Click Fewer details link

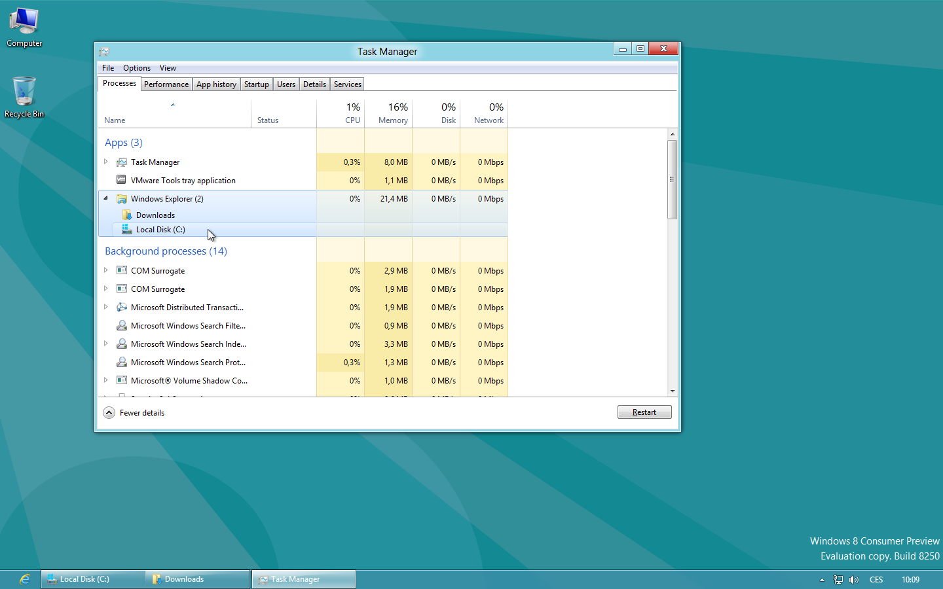142,413
